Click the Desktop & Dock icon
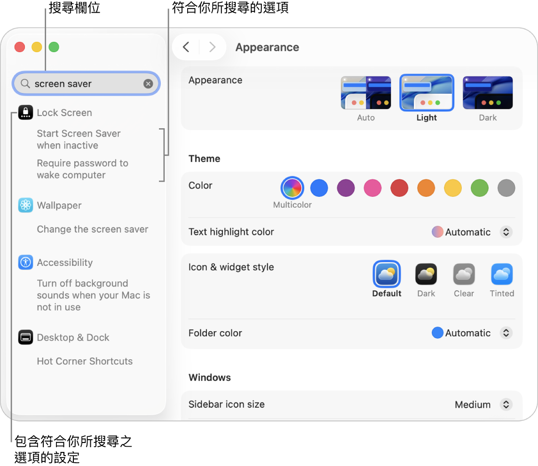The image size is (538, 466). [25, 337]
